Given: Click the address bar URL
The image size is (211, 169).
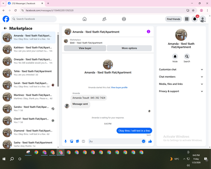Looking at the screenshot, I should [49, 11].
